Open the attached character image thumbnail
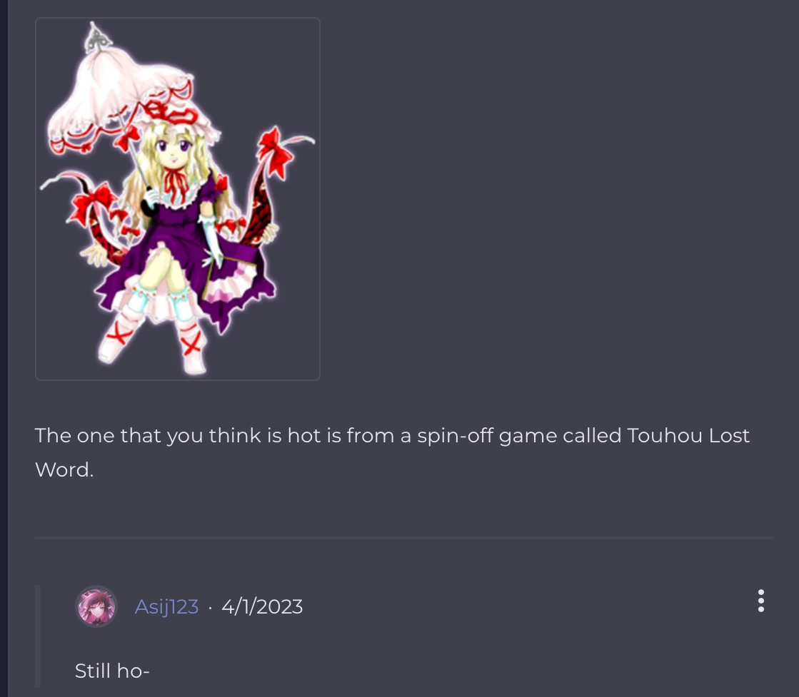 (177, 199)
